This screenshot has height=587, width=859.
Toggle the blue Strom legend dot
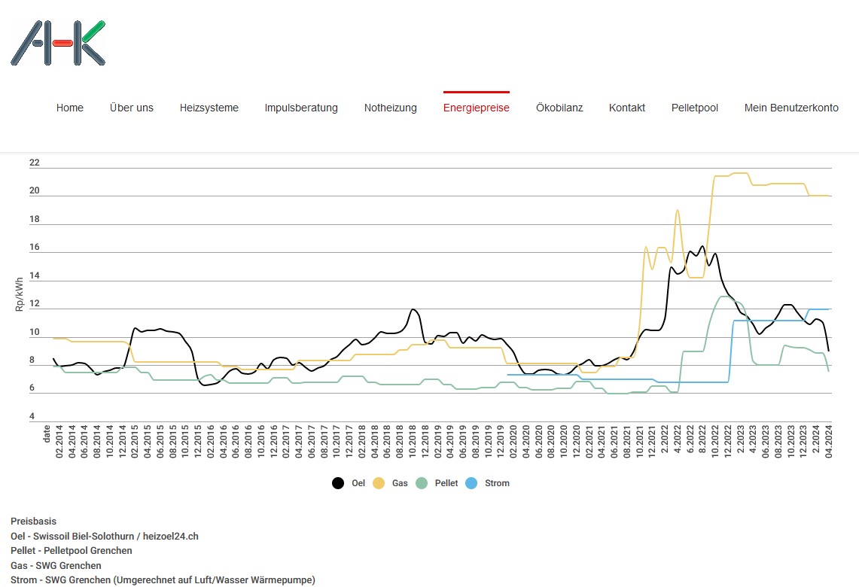tap(471, 483)
